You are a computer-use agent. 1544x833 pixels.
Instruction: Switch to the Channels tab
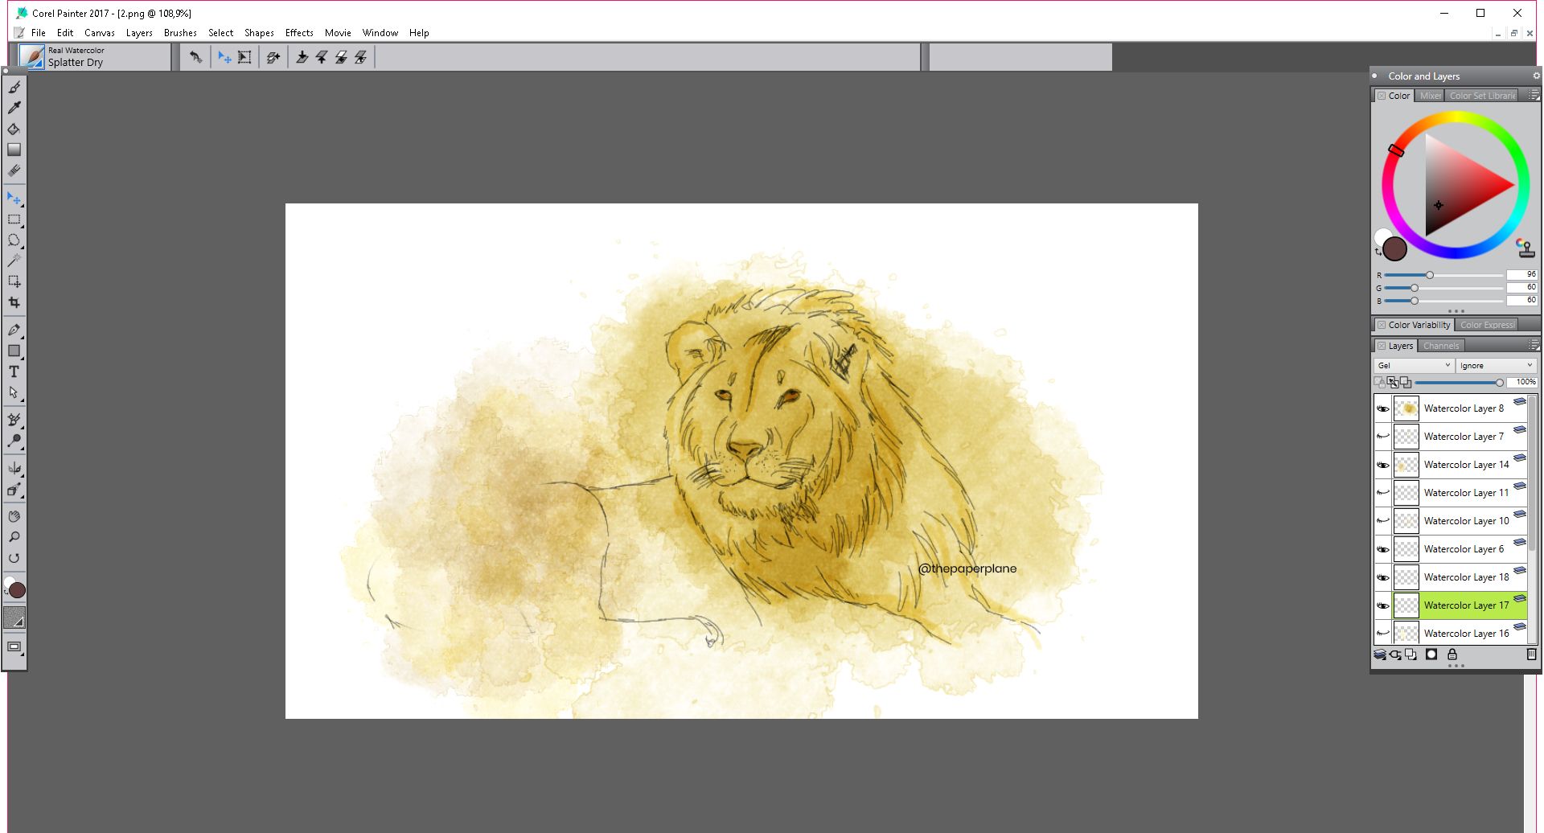(1441, 346)
